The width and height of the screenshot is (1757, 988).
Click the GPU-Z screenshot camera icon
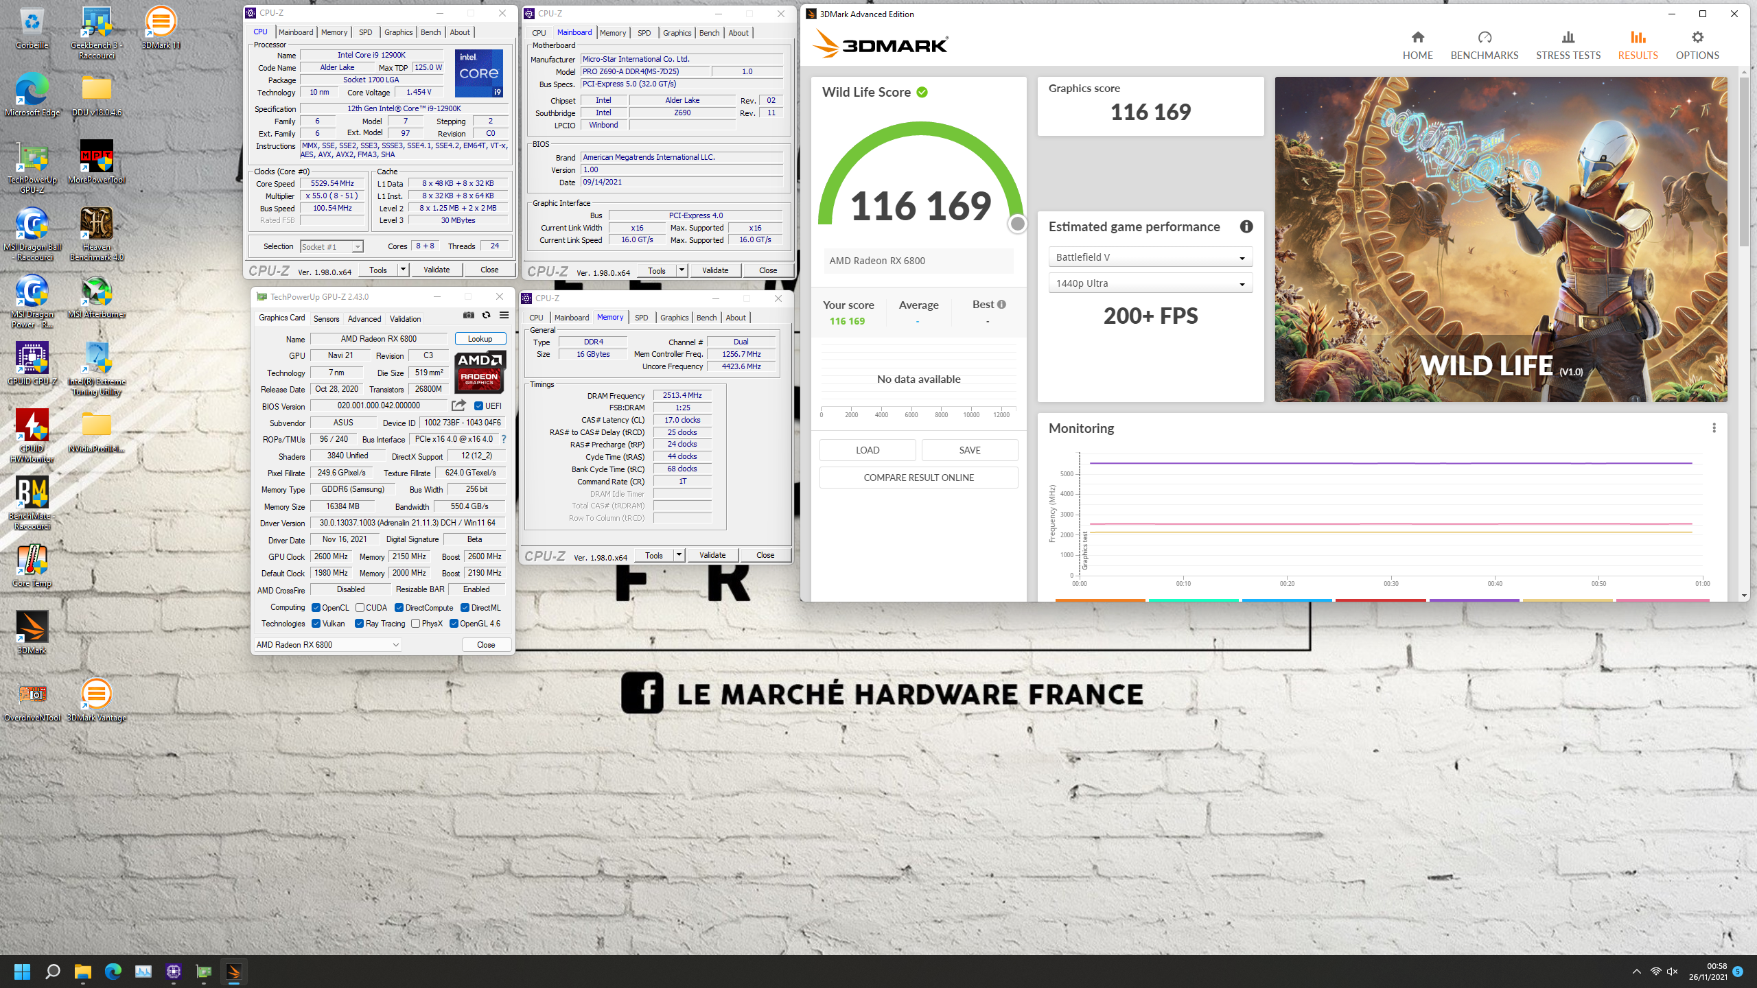pos(468,315)
